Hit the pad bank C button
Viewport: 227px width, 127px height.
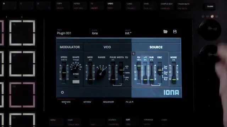click(27, 6)
